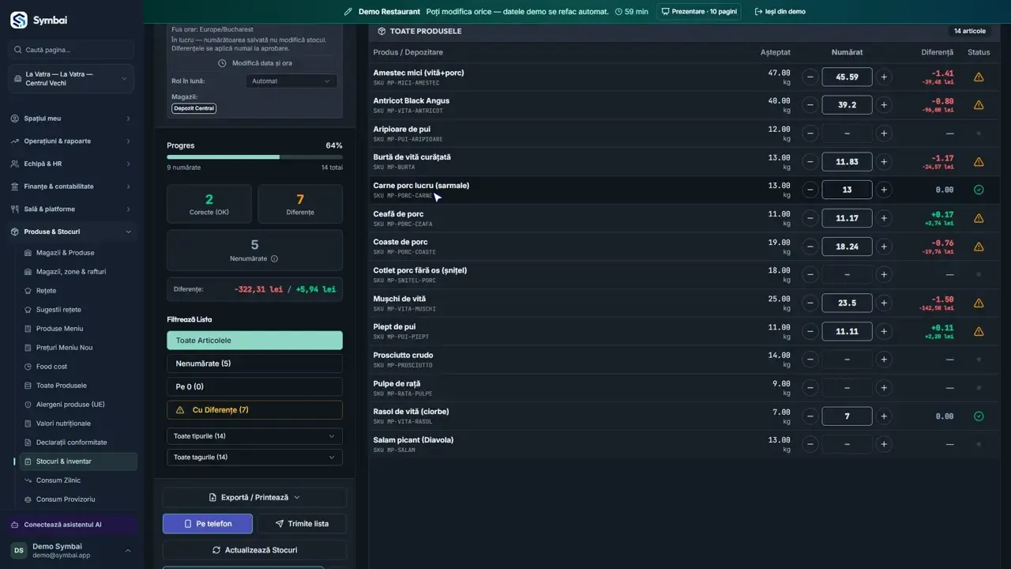The width and height of the screenshot is (1011, 569).
Task: Click the warning icon for Amestec mici row
Action: pos(979,77)
